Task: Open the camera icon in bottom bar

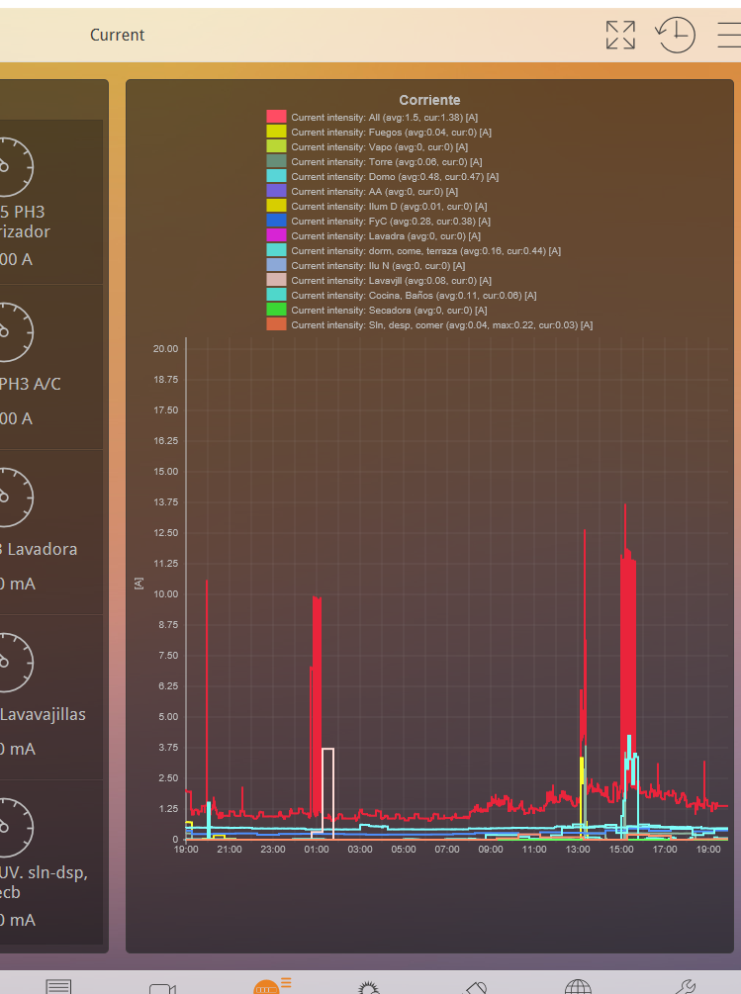Action: [x=162, y=987]
